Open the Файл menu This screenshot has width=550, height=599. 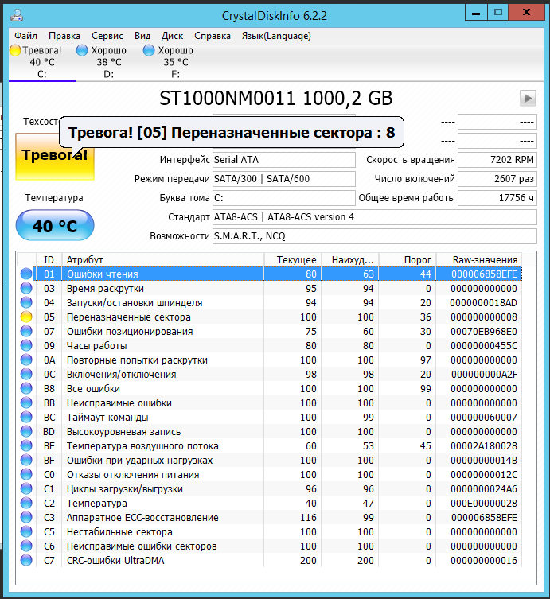[25, 36]
